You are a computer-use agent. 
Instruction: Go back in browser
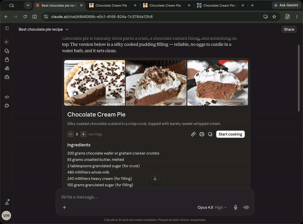[6, 17]
